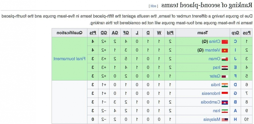Image resolution: width=254 pixels, height=124 pixels.
Task: Click the Iraq flag icon
Action: [225, 68]
